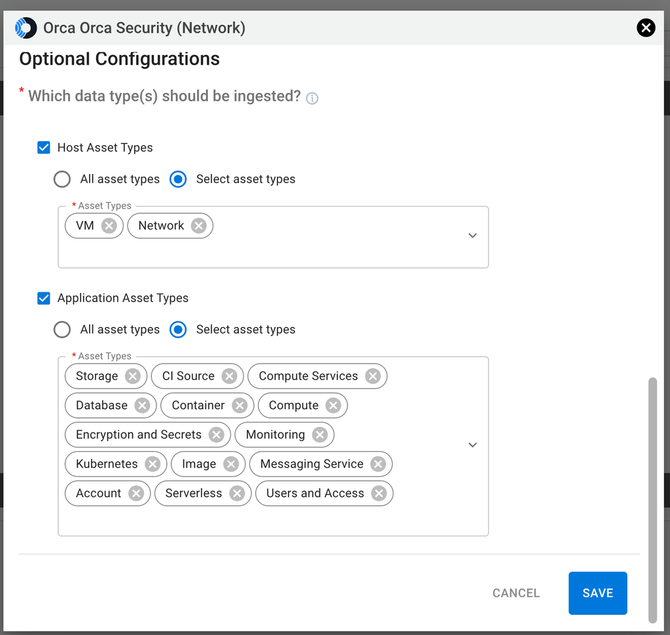The height and width of the screenshot is (635, 670).
Task: Remove the Monitoring chip
Action: point(320,435)
